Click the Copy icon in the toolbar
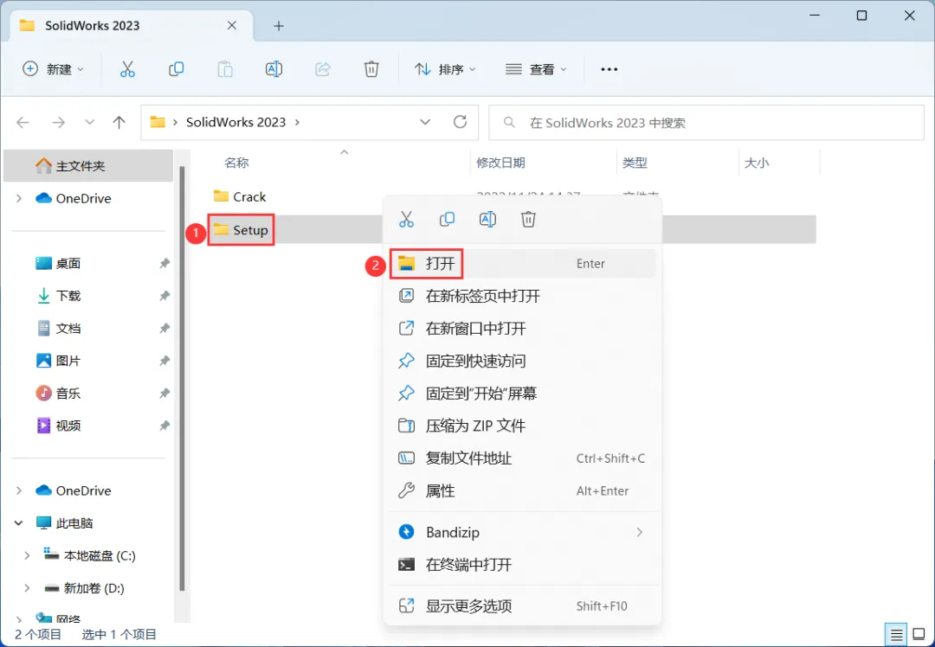This screenshot has height=647, width=935. 176,69
